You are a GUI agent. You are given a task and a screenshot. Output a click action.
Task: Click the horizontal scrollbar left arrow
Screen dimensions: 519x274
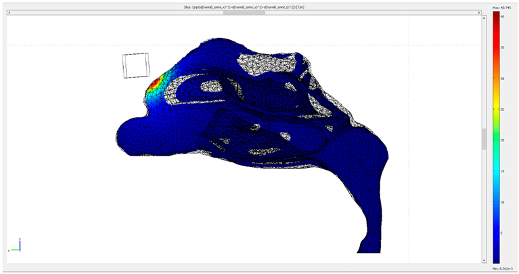point(8,12)
